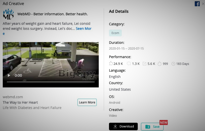Click the flame popularity icon
This screenshot has height=131, width=205.
[x=159, y=64]
